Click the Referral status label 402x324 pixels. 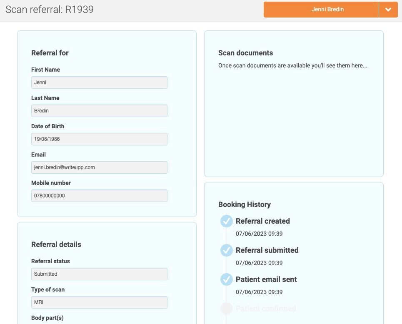pyautogui.click(x=50, y=261)
